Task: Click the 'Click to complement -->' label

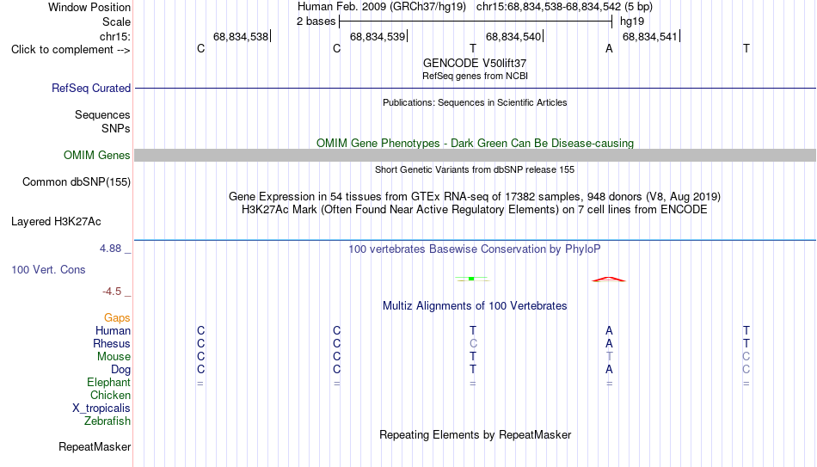Action: 71,50
